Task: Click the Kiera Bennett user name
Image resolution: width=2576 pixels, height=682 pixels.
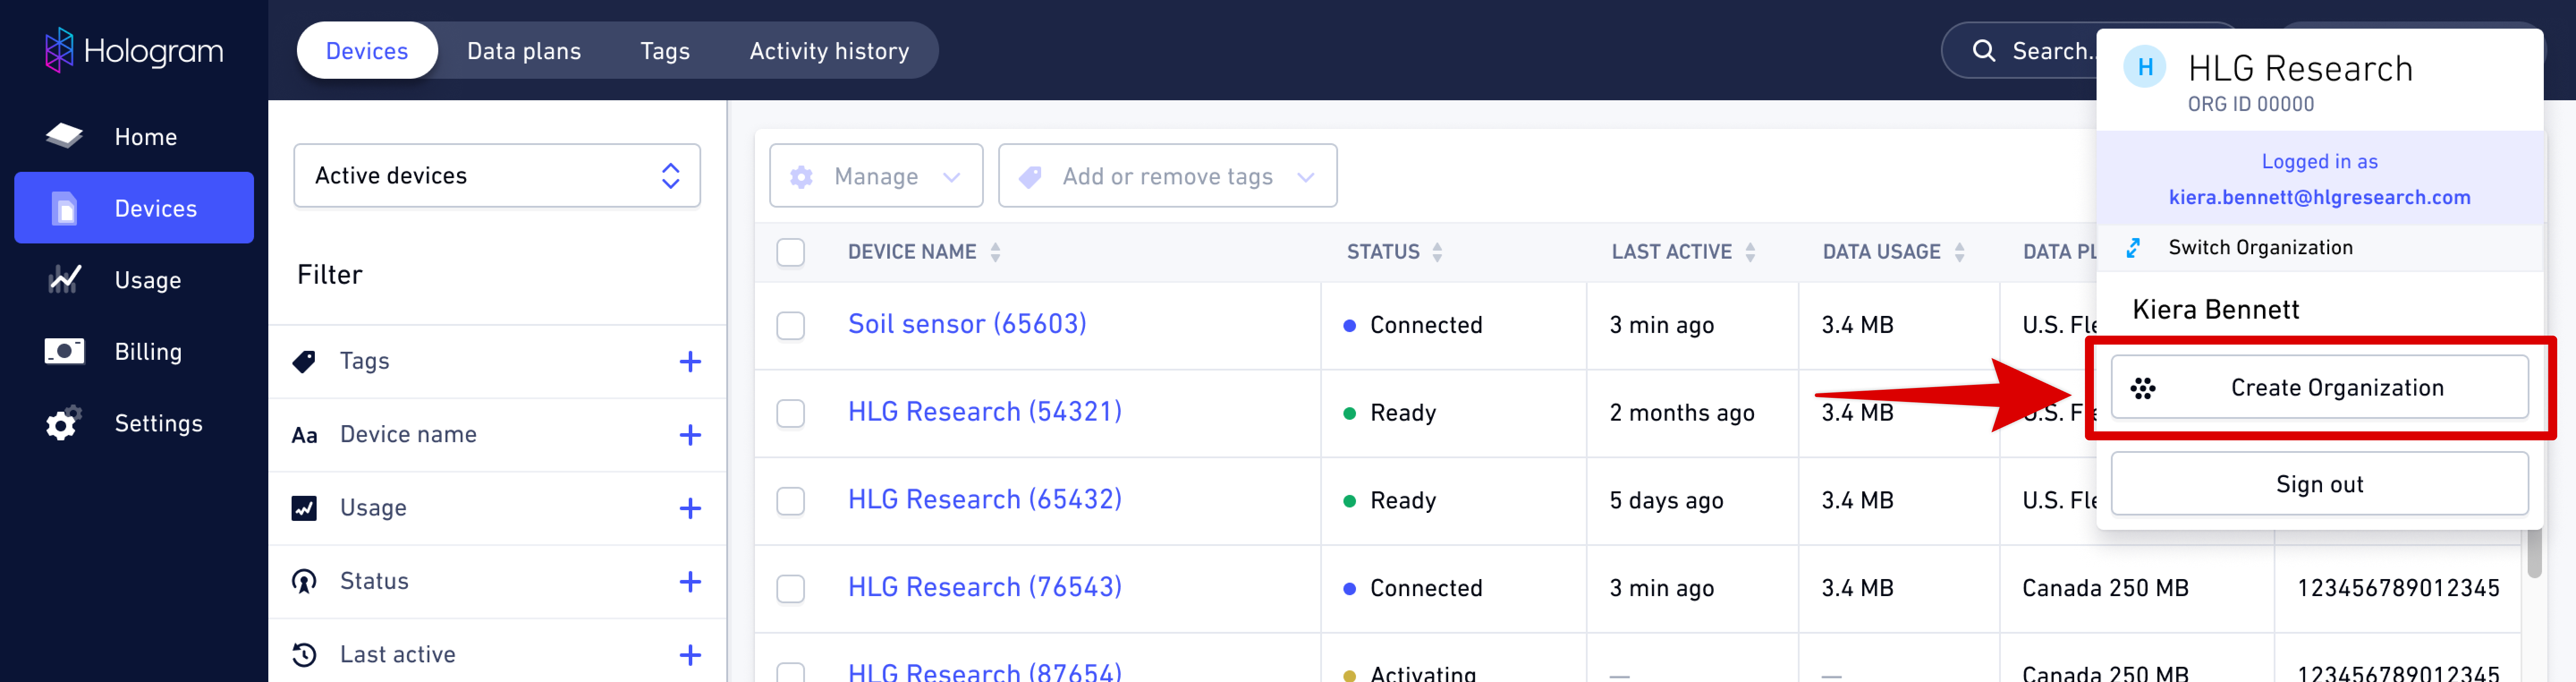Action: tap(2215, 310)
